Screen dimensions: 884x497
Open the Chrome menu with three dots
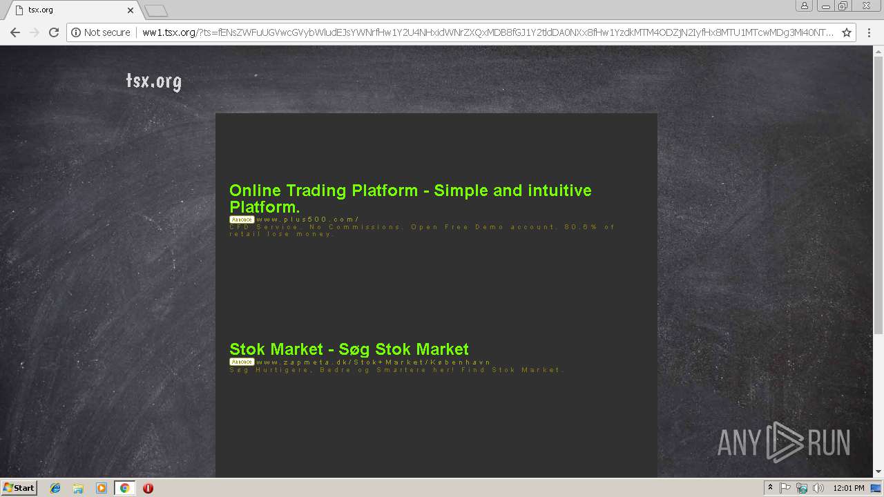[x=868, y=32]
